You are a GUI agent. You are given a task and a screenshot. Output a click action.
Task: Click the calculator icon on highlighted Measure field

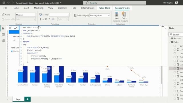[178, 68]
